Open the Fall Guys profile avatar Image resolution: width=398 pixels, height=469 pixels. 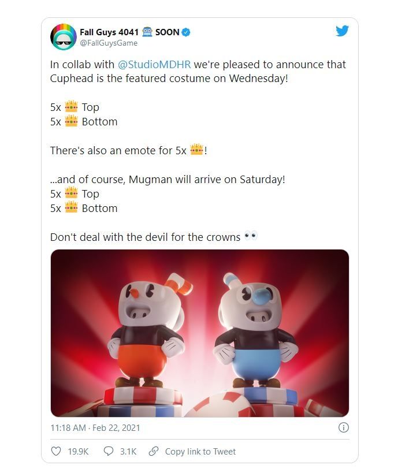[x=64, y=37]
